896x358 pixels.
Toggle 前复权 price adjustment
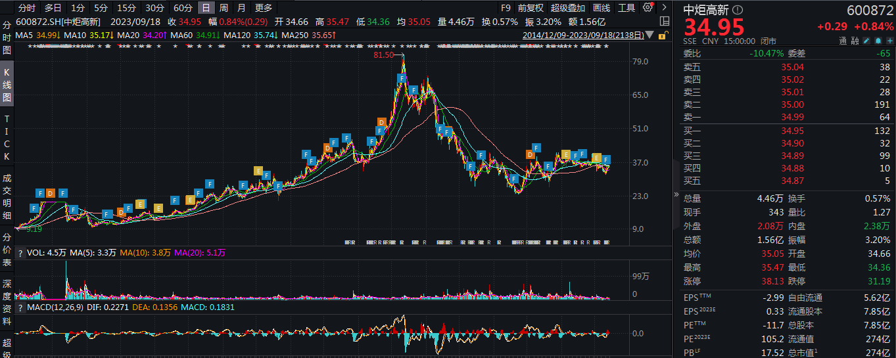tap(530, 8)
